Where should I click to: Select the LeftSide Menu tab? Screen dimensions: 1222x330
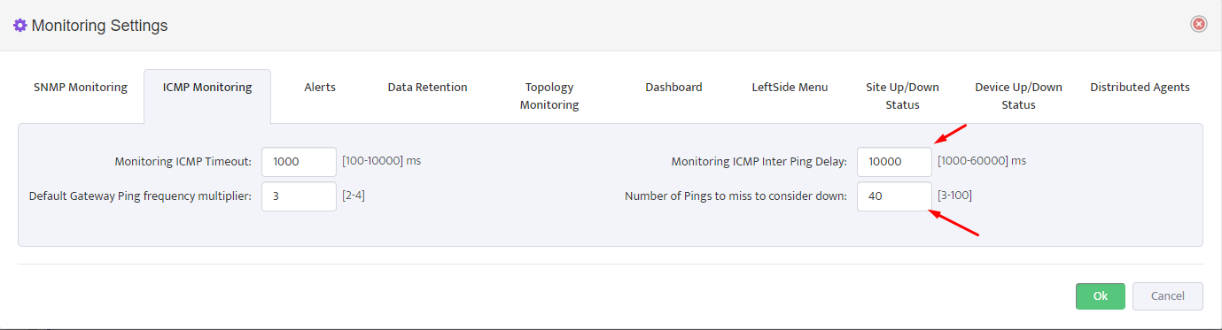pyautogui.click(x=790, y=88)
